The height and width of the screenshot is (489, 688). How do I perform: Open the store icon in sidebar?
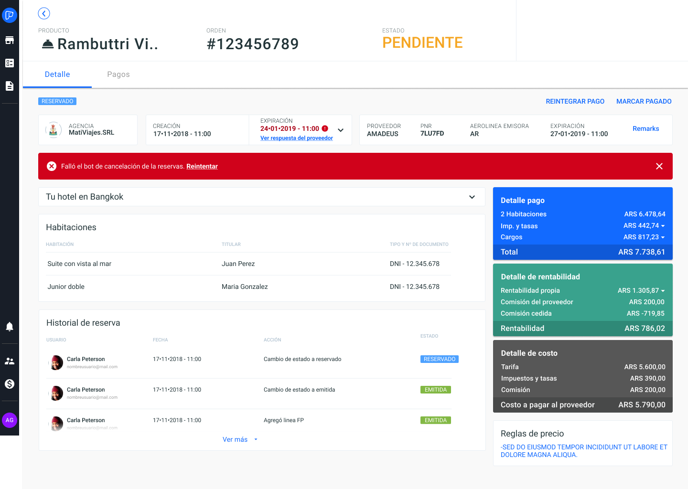pos(10,40)
